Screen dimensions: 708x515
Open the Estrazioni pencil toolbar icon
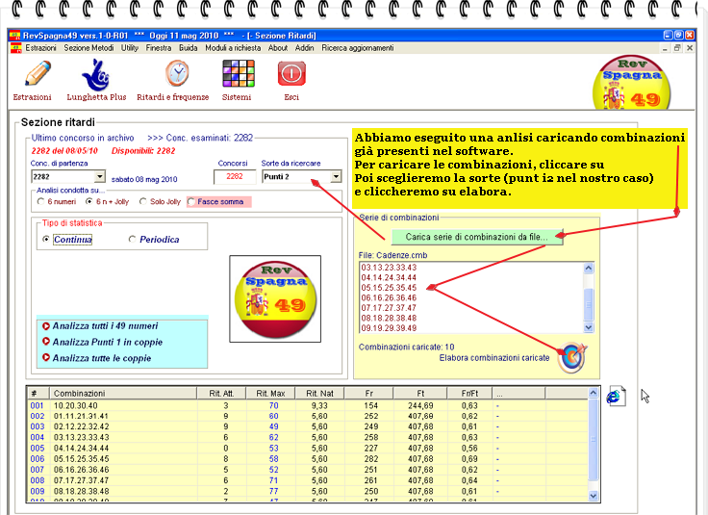[38, 73]
